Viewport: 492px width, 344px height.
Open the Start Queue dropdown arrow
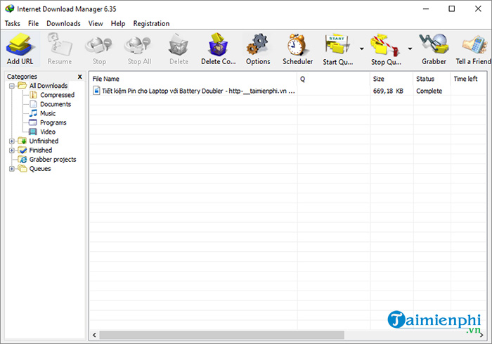(362, 49)
